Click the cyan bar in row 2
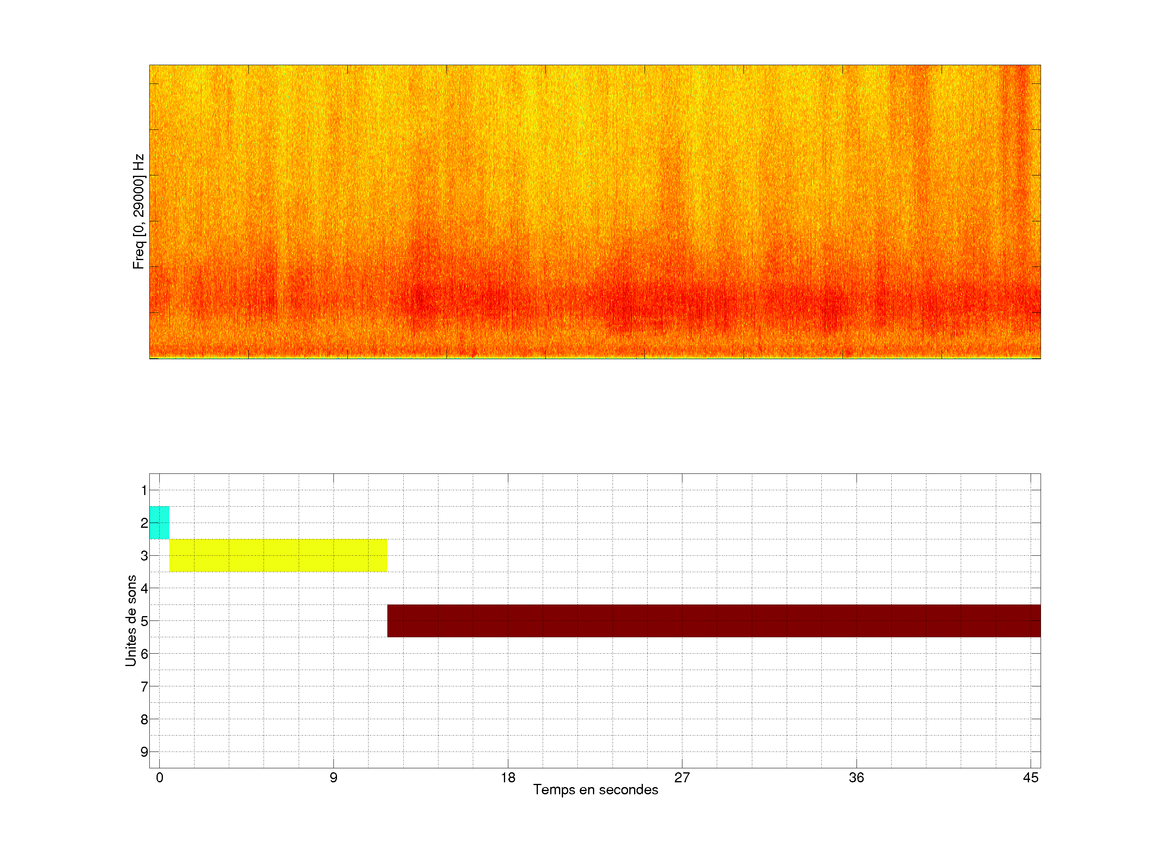Viewport: 1150px width, 863px height. coord(159,522)
